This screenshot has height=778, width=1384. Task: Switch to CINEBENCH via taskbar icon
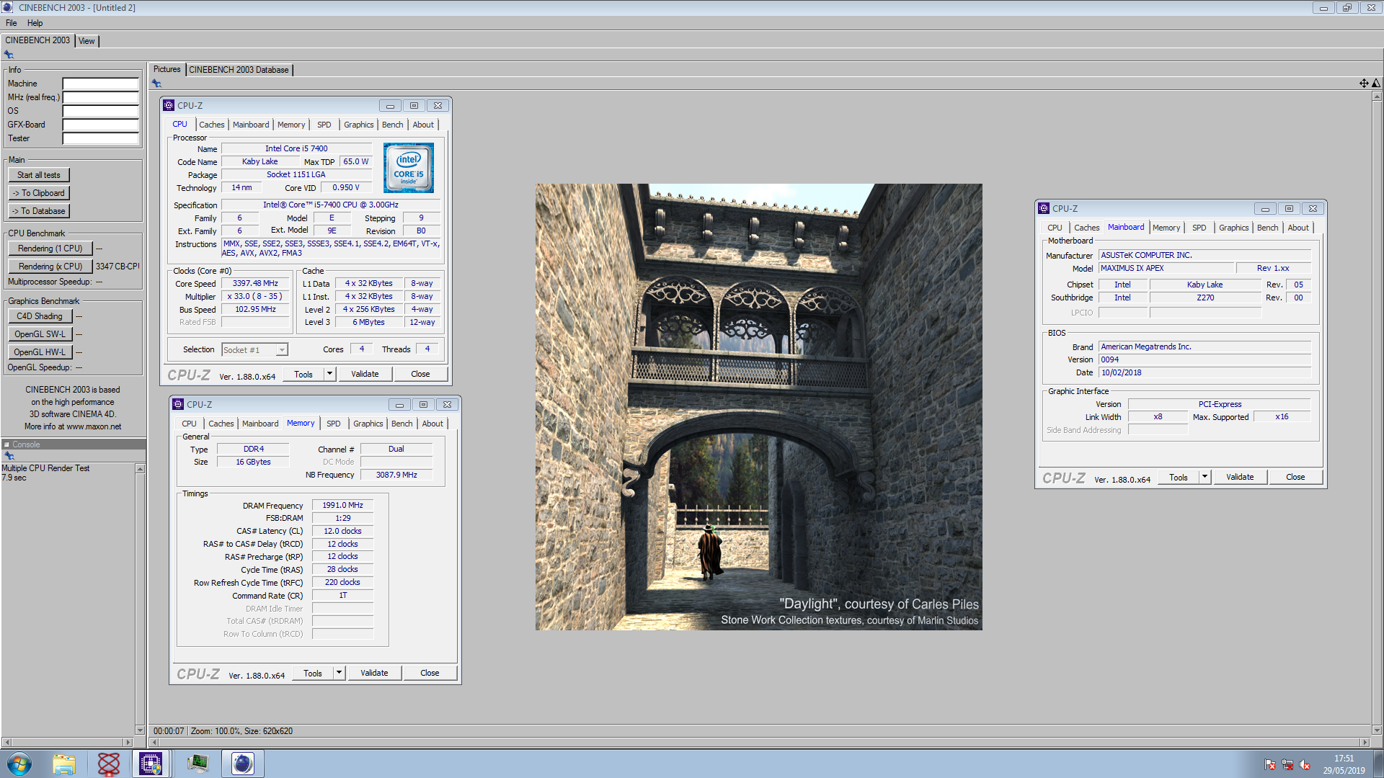[x=243, y=764]
